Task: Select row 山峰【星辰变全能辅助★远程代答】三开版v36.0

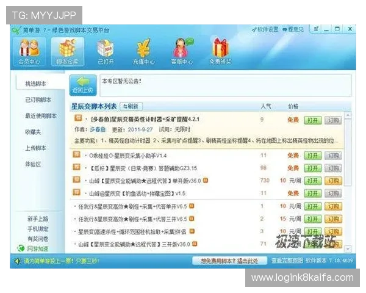Action: (x=207, y=244)
